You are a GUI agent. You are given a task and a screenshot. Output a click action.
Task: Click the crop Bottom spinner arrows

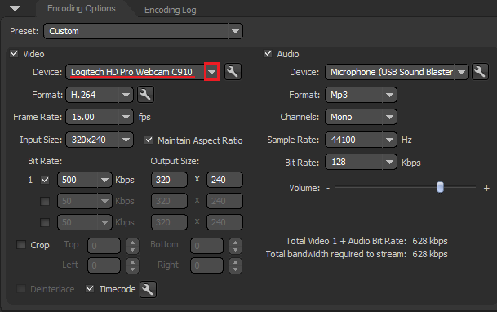click(x=235, y=246)
